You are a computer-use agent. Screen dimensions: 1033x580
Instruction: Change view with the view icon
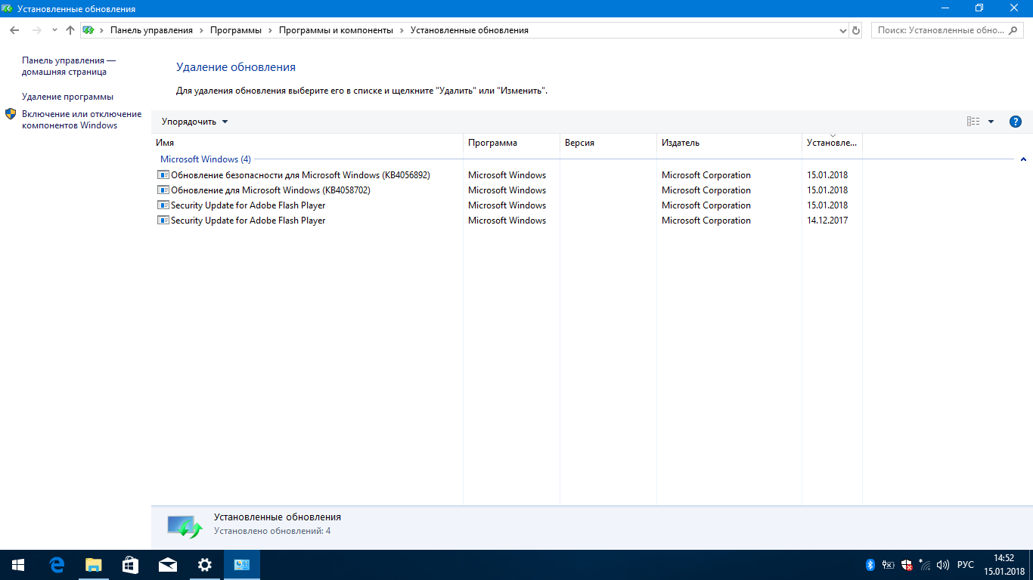click(973, 122)
